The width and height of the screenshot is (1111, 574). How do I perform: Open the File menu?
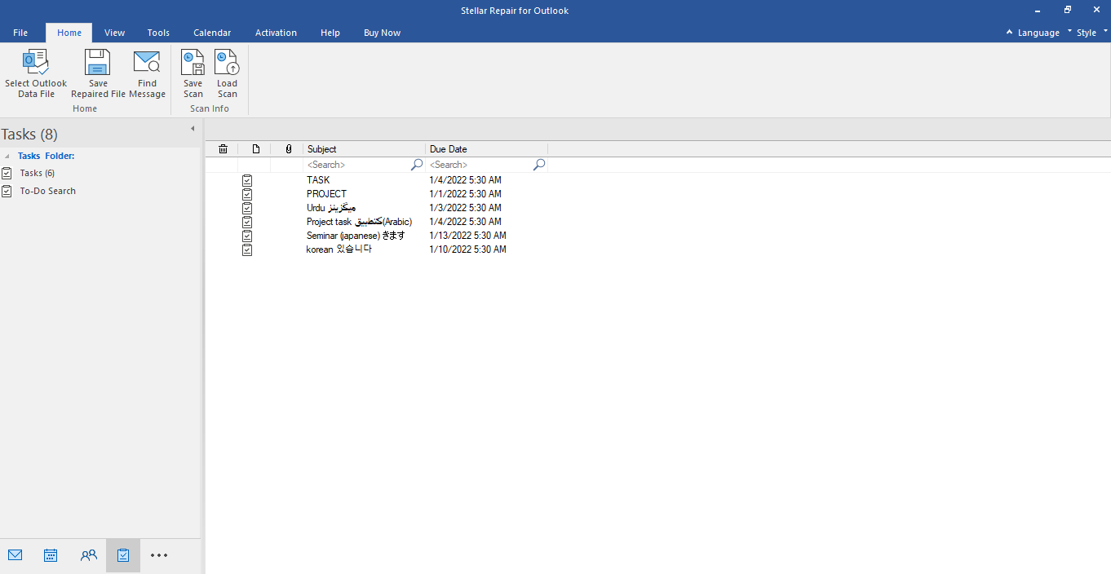[20, 33]
